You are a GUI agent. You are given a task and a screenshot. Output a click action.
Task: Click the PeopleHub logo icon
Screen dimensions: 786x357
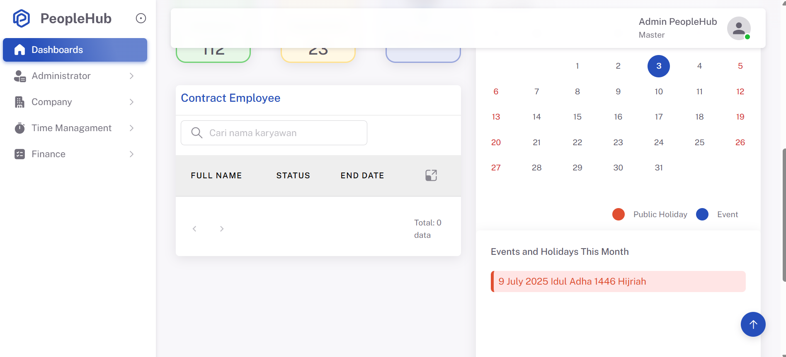22,18
